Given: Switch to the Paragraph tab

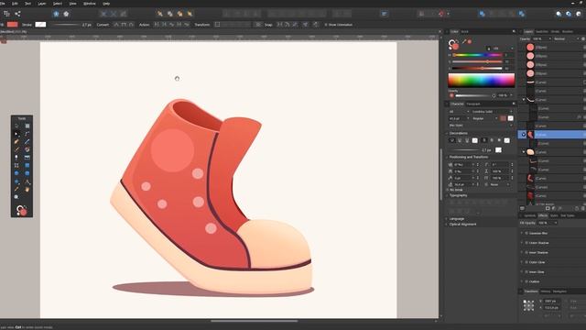Looking at the screenshot, I should [473, 104].
